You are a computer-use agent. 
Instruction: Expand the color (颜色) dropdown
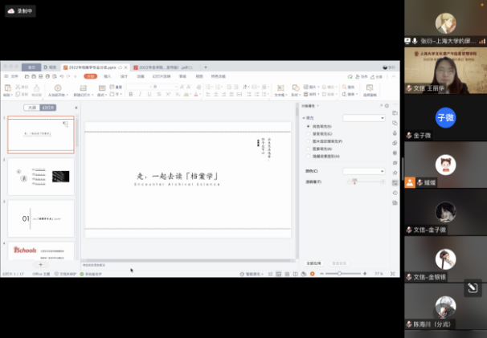(362, 171)
